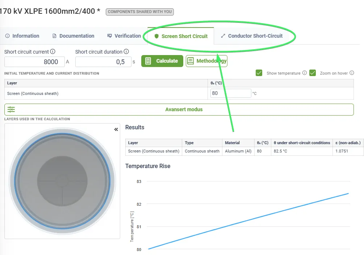Show info for Short circuit current
This screenshot has height=255, width=364.
[x=53, y=51]
